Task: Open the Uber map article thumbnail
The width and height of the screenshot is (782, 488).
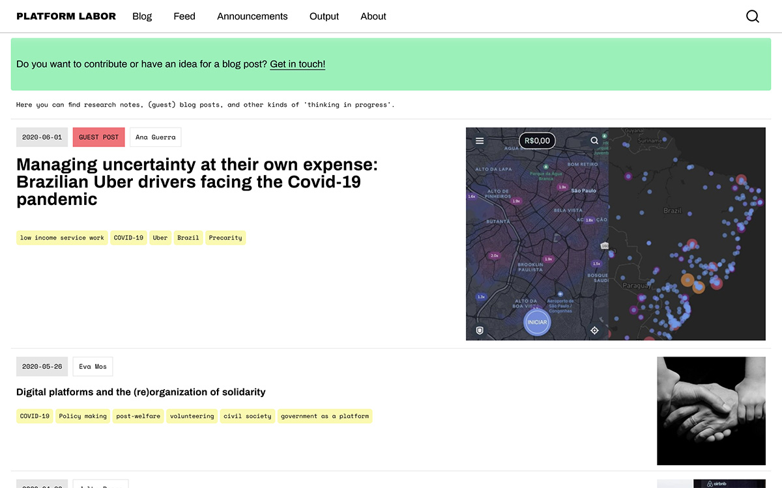Action: (615, 234)
